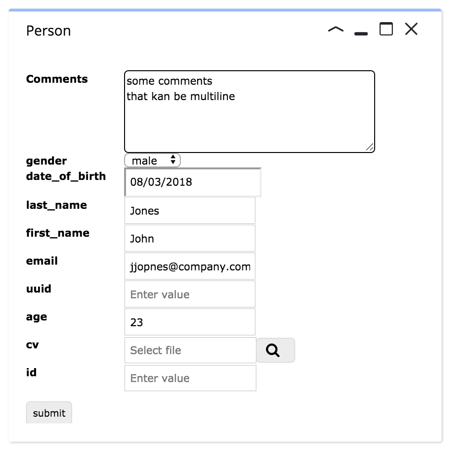Click the email field with jjopnes@company.com

tap(190, 266)
